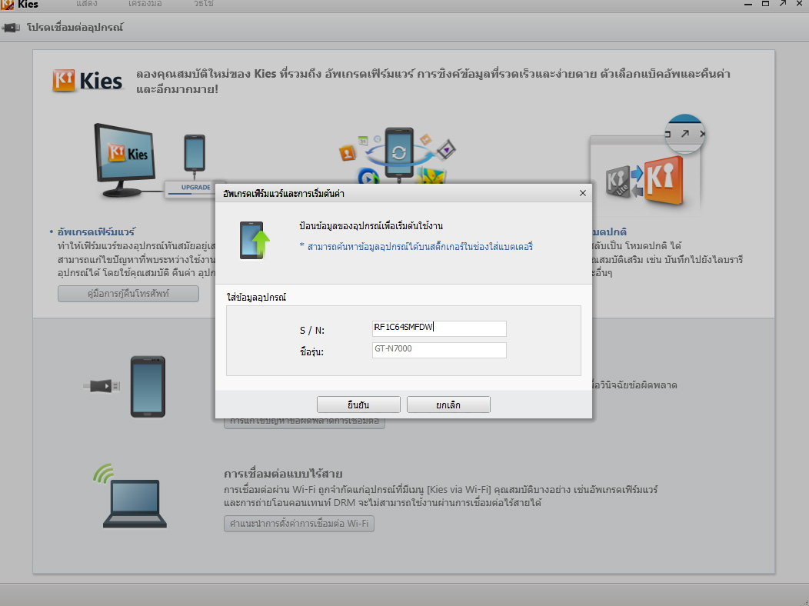This screenshot has width=809, height=606.
Task: Click the การเชื่อมต่อแบบไร้สาย heading
Action: point(283,474)
